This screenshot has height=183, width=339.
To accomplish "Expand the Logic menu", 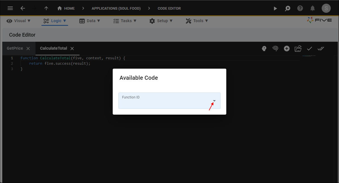I will pyautogui.click(x=55, y=21).
